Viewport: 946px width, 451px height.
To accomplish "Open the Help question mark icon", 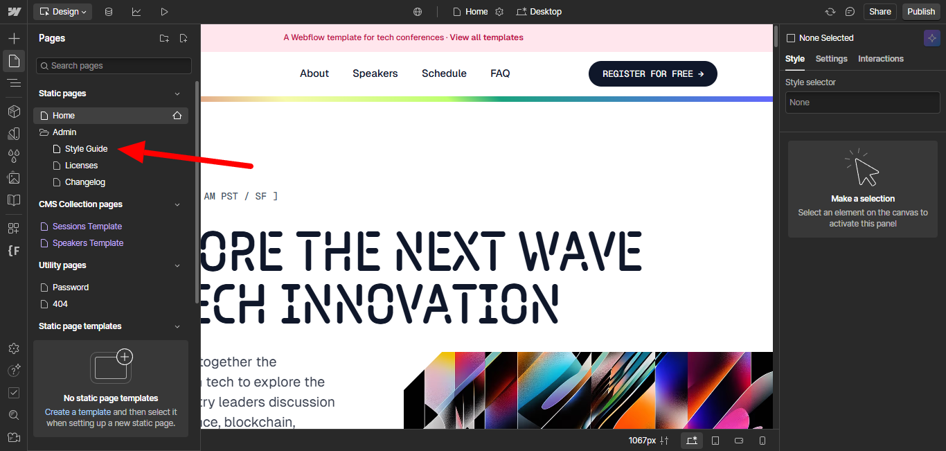I will (14, 371).
